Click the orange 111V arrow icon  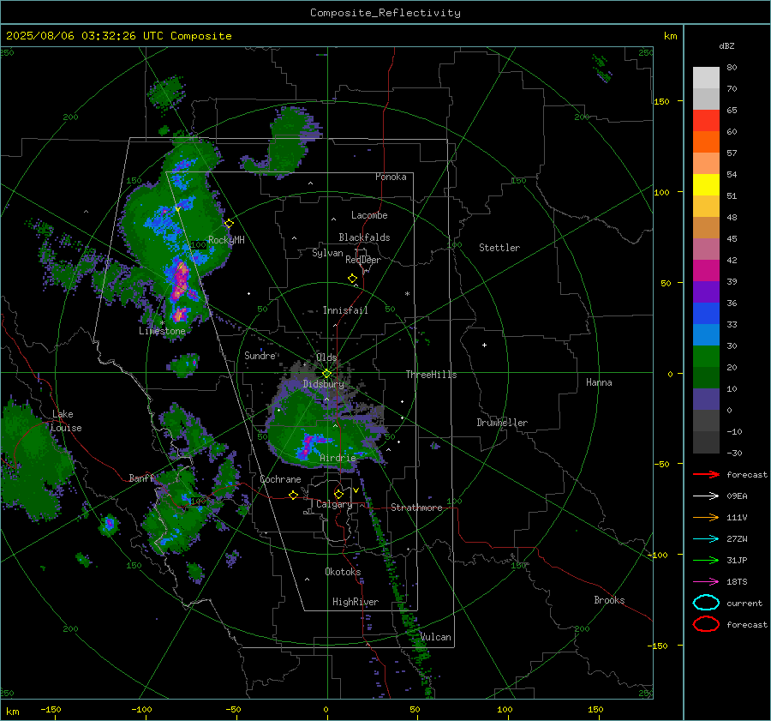point(706,517)
